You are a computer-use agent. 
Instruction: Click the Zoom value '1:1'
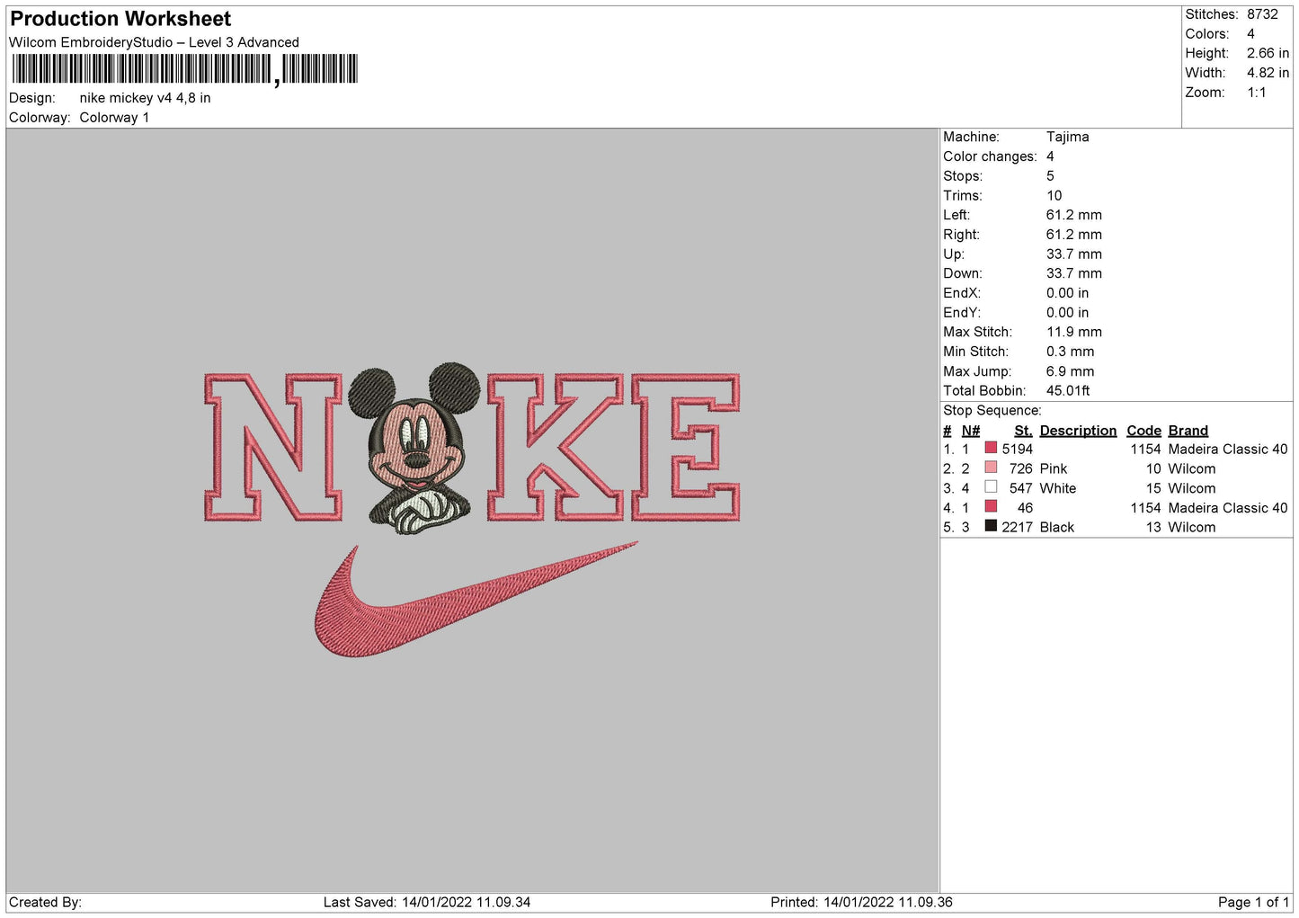coord(1256,93)
